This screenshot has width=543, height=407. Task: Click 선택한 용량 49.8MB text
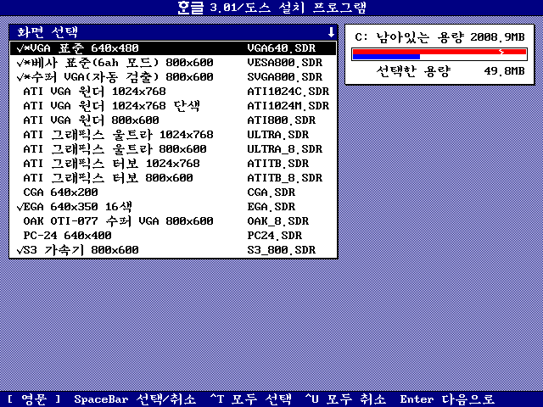(451, 71)
